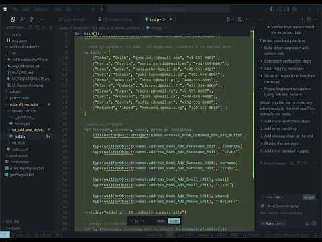Toggle the bottom panel layout icon
The height and width of the screenshot is (242, 322).
click(x=280, y=9)
